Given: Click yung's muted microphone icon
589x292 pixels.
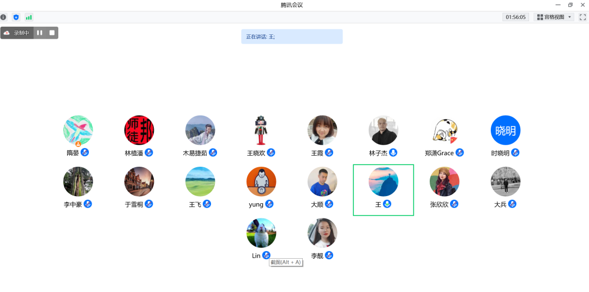Looking at the screenshot, I should point(269,204).
